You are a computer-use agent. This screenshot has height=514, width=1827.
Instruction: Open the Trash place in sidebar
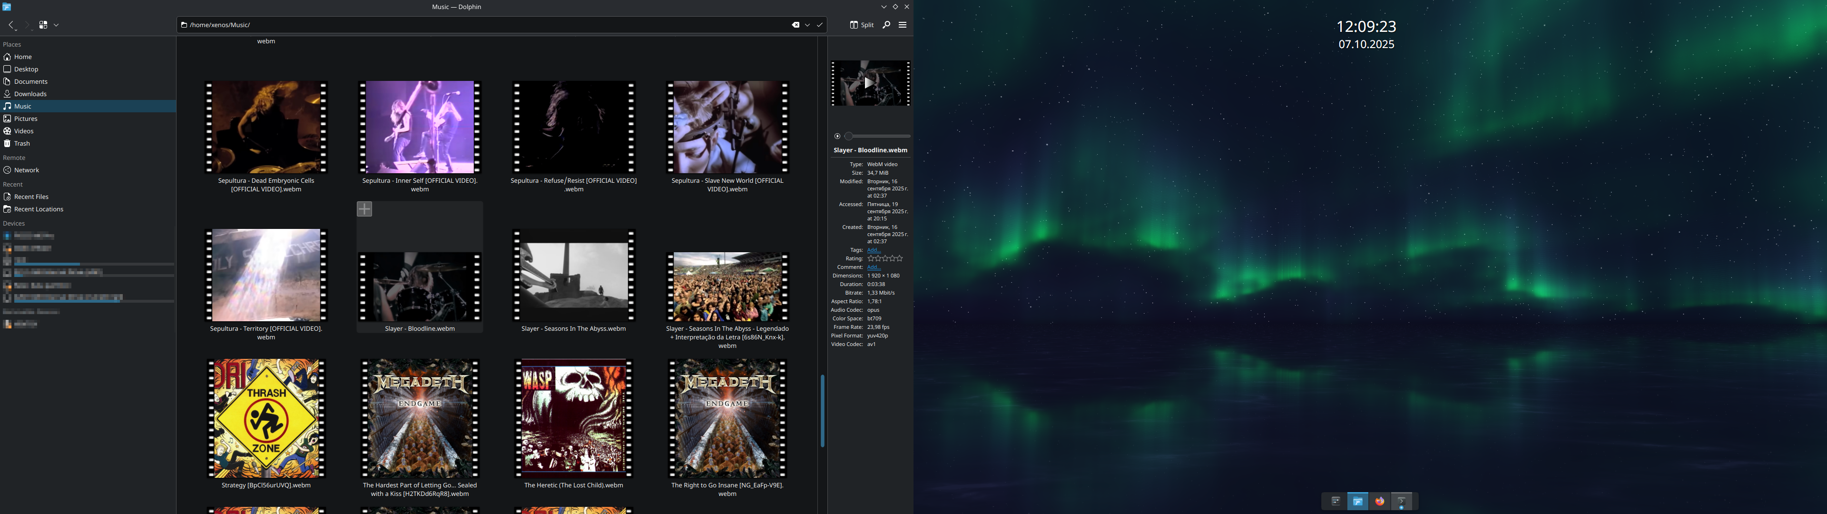(x=22, y=143)
